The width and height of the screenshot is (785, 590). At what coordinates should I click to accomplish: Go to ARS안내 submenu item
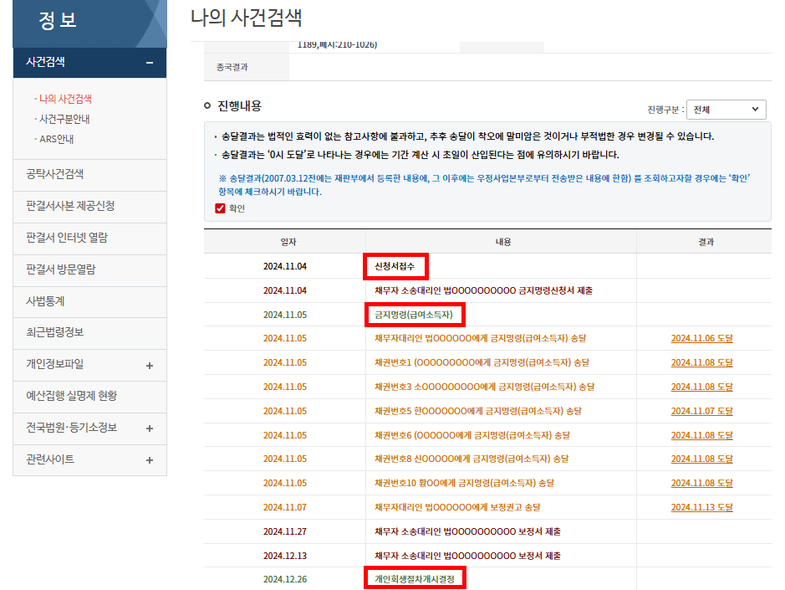[x=56, y=139]
